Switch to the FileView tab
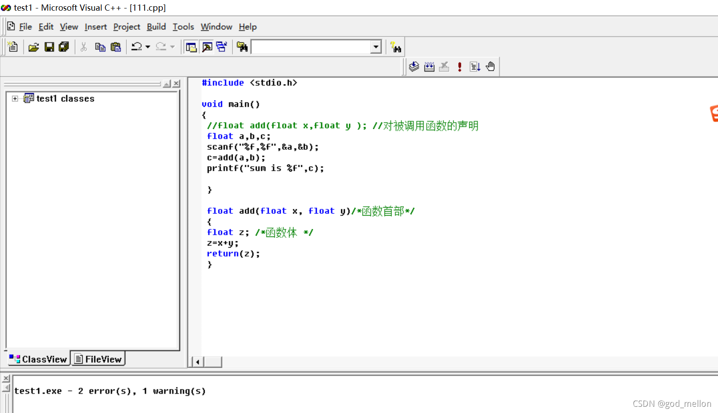The width and height of the screenshot is (718, 413). [x=98, y=359]
